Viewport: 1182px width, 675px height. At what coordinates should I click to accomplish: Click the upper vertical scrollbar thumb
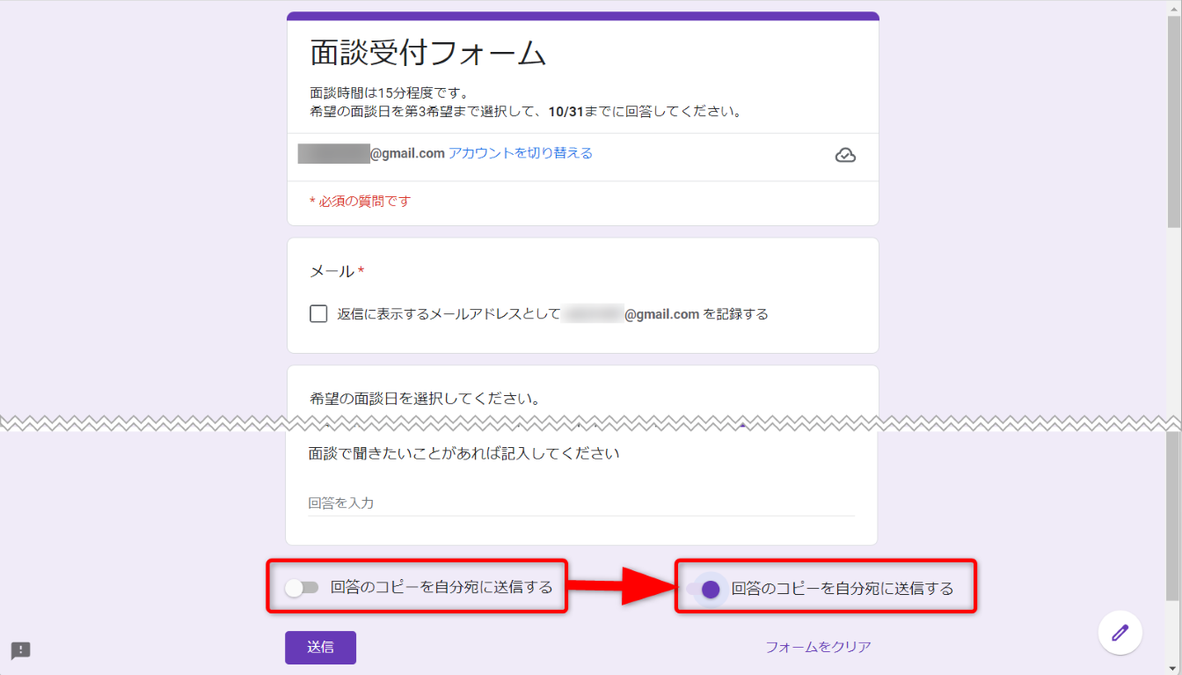click(x=1174, y=123)
